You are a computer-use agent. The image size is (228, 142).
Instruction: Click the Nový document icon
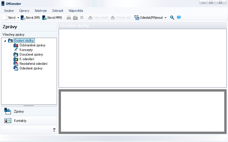coord(5,18)
